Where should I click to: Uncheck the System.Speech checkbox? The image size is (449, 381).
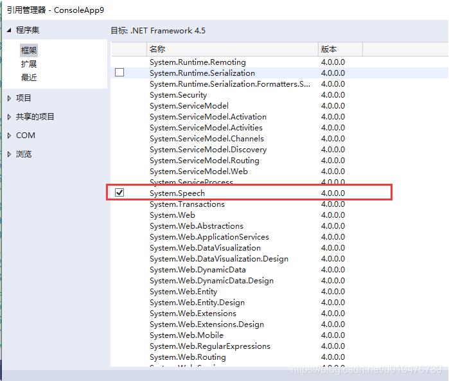pos(119,193)
